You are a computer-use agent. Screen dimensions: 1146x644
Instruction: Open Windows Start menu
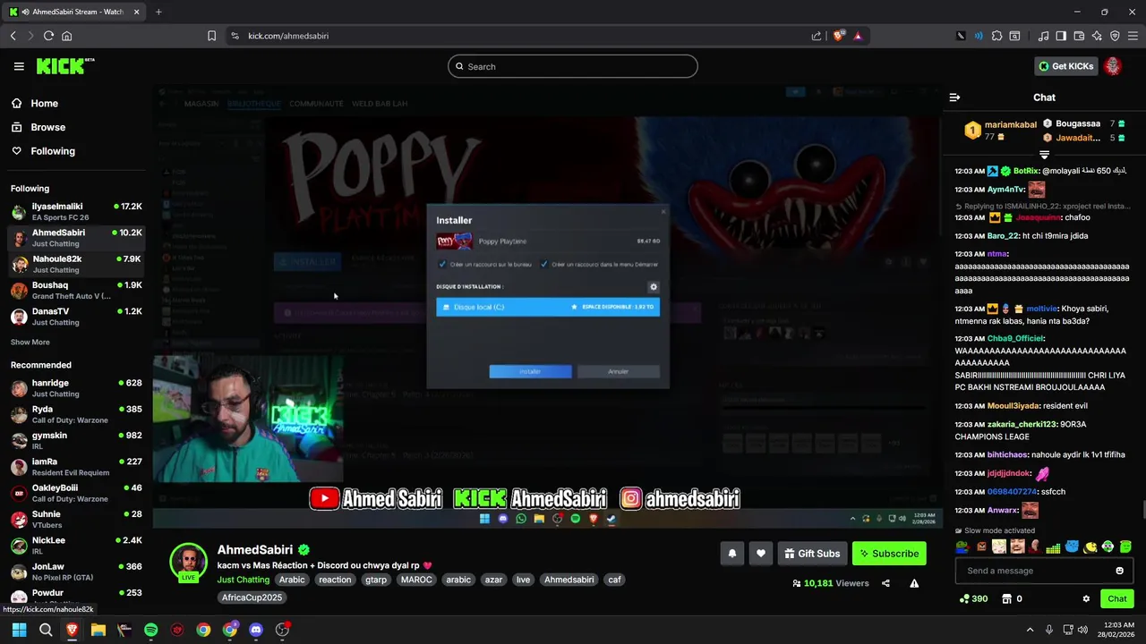coord(19,630)
